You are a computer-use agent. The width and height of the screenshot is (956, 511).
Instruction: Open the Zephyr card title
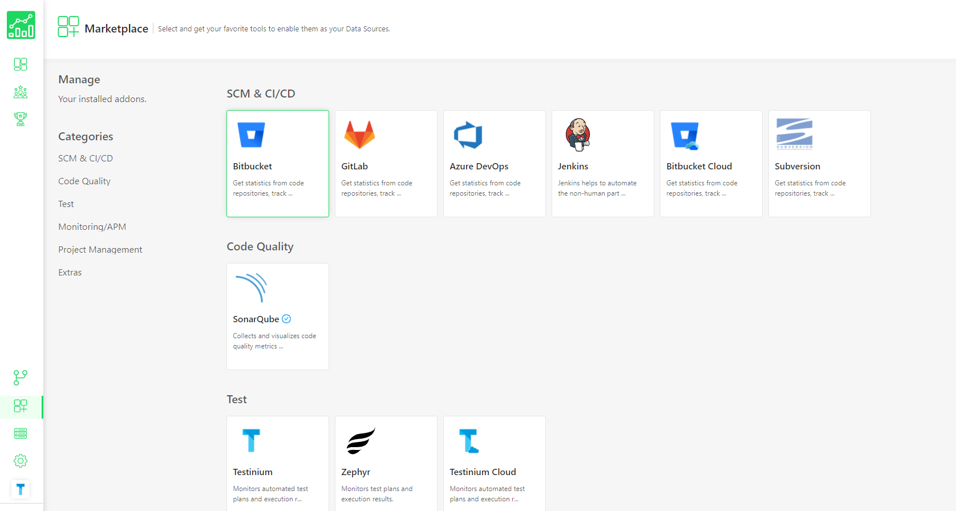pyautogui.click(x=356, y=472)
